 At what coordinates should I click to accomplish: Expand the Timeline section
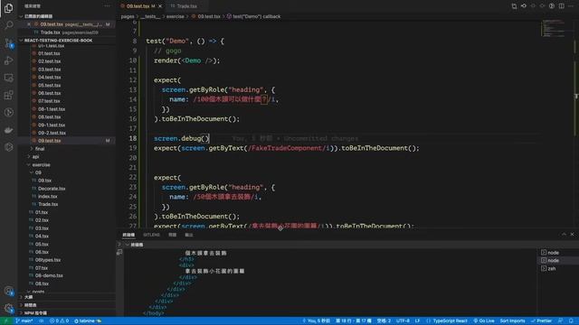pos(30,305)
